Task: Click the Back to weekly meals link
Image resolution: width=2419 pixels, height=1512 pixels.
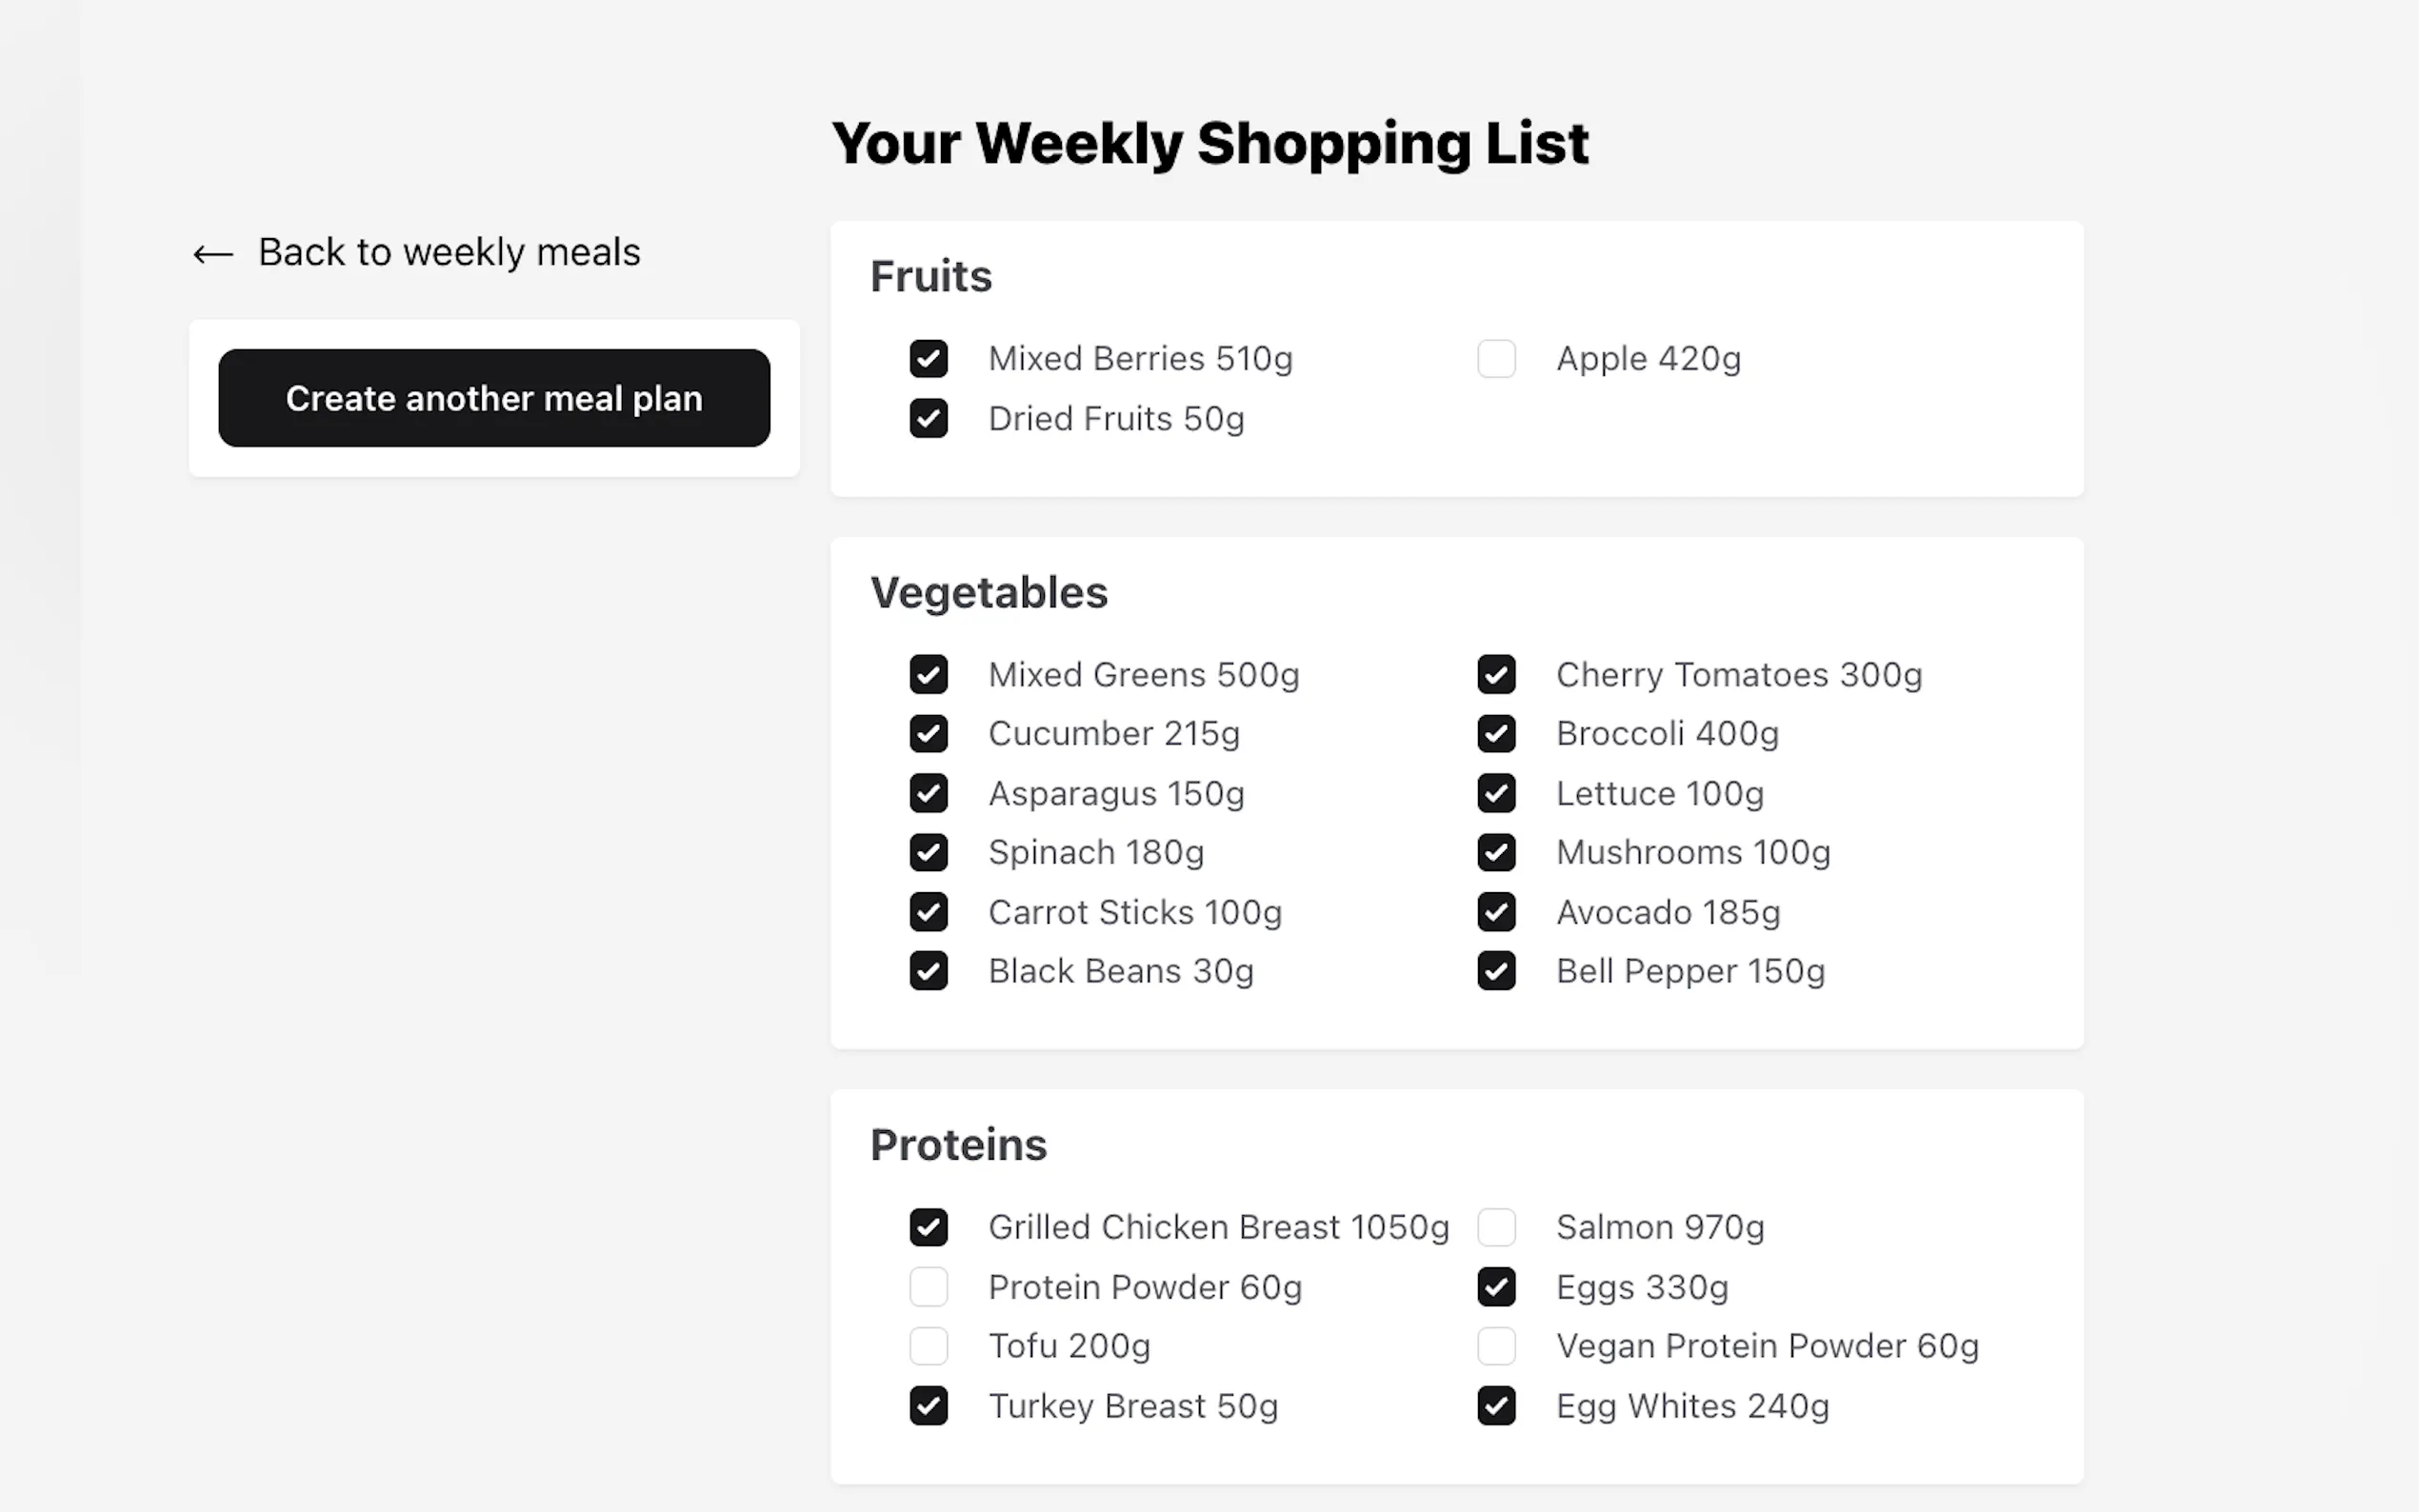Action: (449, 252)
